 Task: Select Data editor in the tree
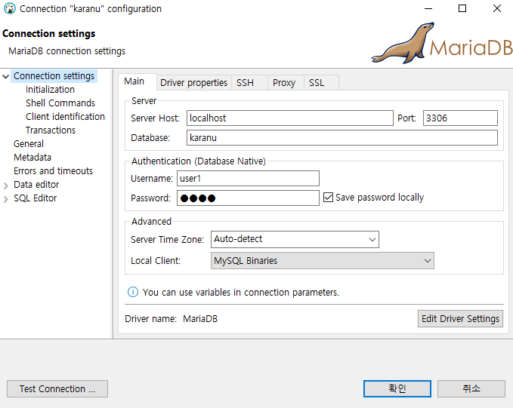pyautogui.click(x=36, y=185)
